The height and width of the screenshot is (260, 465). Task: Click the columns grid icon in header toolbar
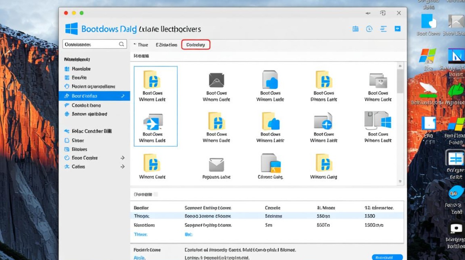tap(355, 29)
